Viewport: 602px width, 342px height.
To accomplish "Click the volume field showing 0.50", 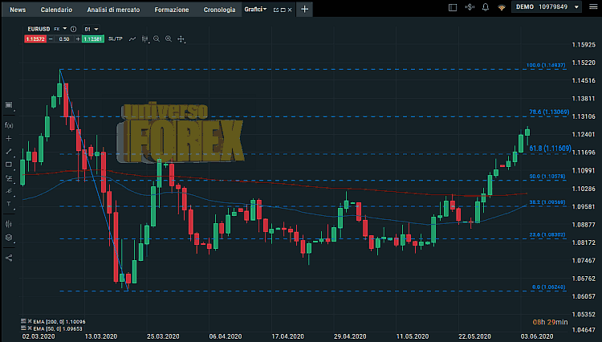I will point(65,39).
